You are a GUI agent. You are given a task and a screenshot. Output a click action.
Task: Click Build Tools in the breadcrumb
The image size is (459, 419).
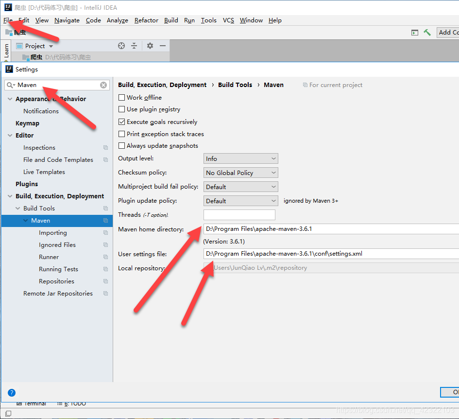tap(235, 85)
